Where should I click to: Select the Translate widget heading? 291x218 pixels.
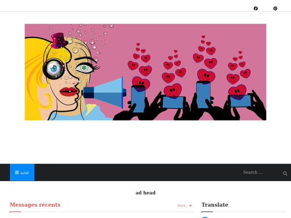pyautogui.click(x=215, y=205)
